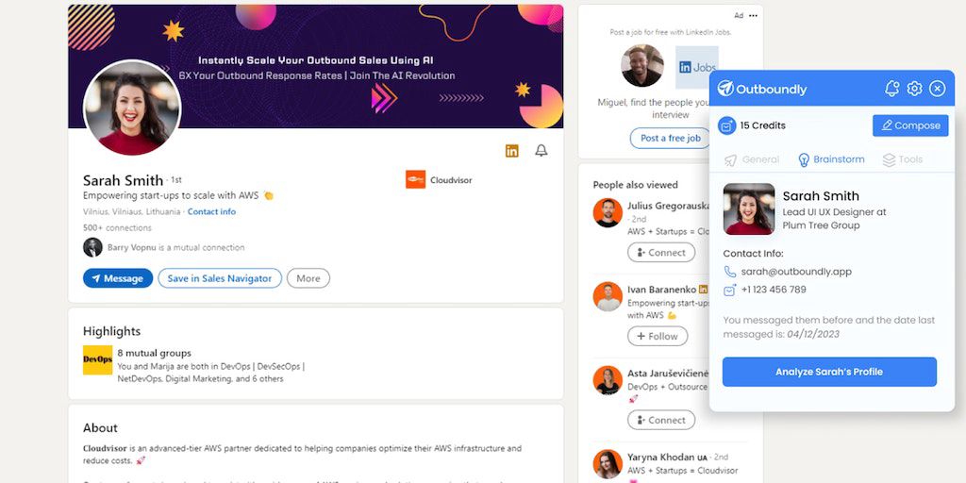Follow Ivan Baranenko
The height and width of the screenshot is (483, 966).
[658, 337]
